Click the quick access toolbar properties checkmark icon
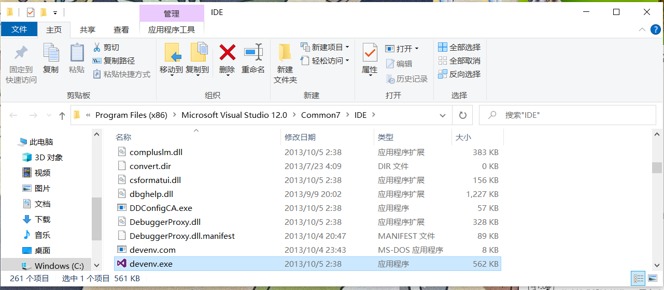Image resolution: width=664 pixels, height=290 pixels. (x=30, y=12)
